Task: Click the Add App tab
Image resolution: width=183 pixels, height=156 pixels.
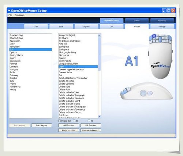Action: [x=162, y=26]
